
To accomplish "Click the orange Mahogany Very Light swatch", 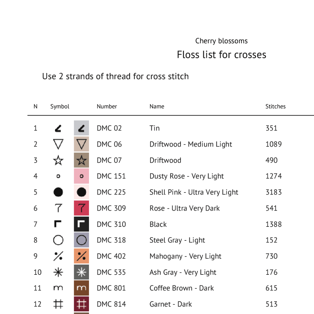I will 81,256.
